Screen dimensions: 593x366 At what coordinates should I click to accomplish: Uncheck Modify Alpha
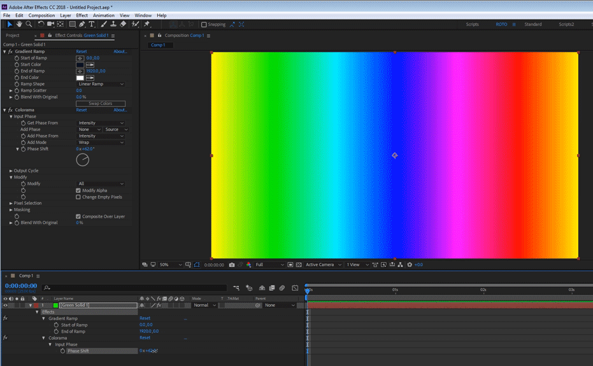coord(78,190)
